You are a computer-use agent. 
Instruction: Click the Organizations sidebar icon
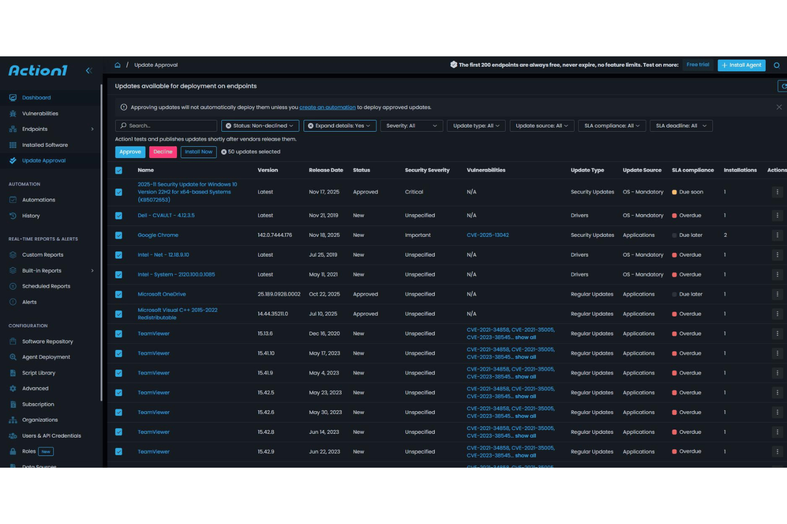coord(13,420)
